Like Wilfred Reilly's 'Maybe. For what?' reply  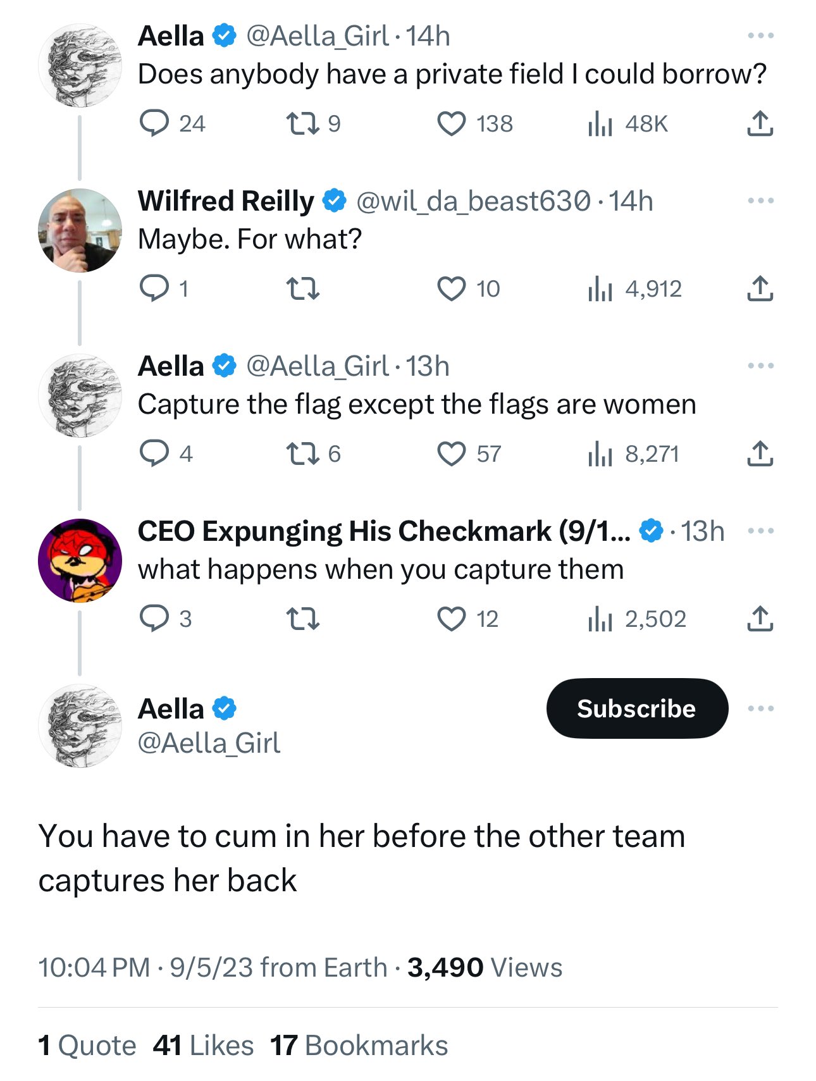tap(468, 289)
